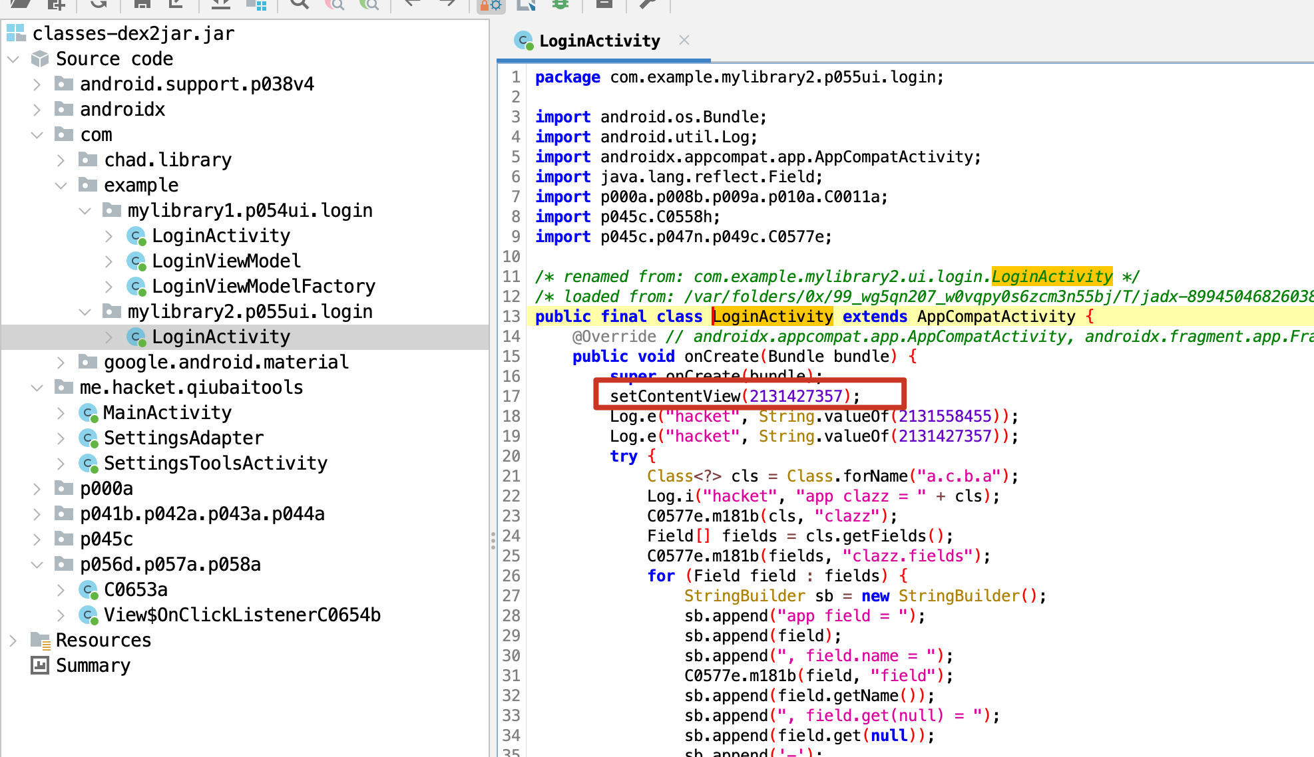Click the MainActivity class icon
The height and width of the screenshot is (757, 1314).
88,413
